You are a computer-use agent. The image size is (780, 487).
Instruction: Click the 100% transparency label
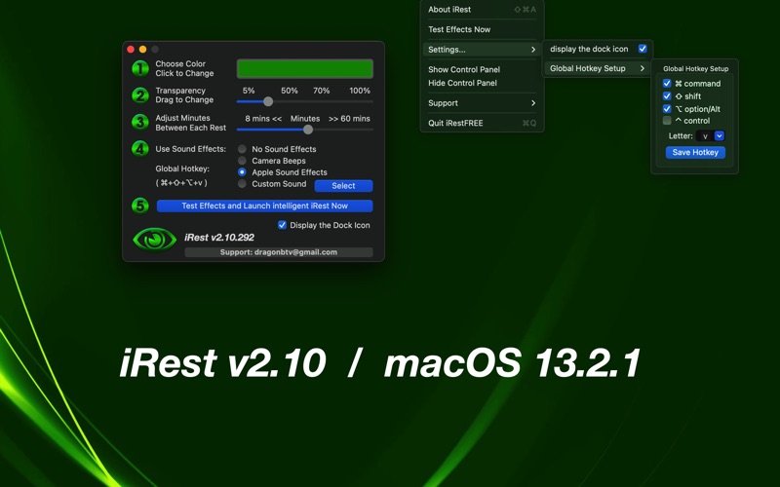click(x=359, y=91)
